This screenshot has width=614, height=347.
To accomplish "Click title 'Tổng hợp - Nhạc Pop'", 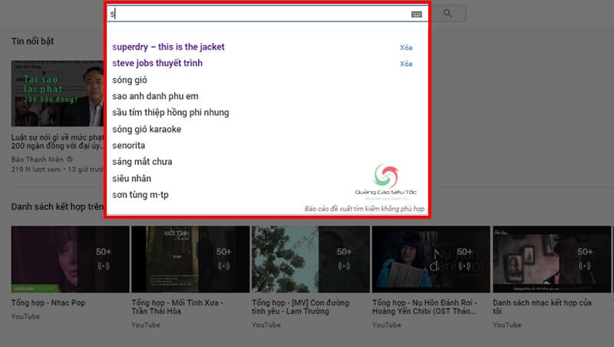I will coord(48,302).
